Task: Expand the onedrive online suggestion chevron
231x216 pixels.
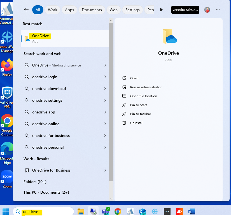Action: click(x=105, y=124)
